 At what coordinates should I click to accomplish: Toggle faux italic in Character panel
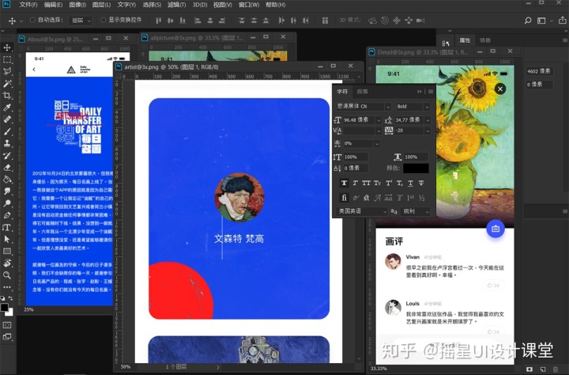click(356, 183)
